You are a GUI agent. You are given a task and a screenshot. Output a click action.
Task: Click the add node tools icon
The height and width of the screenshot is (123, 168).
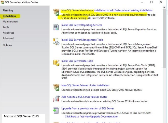56,99
